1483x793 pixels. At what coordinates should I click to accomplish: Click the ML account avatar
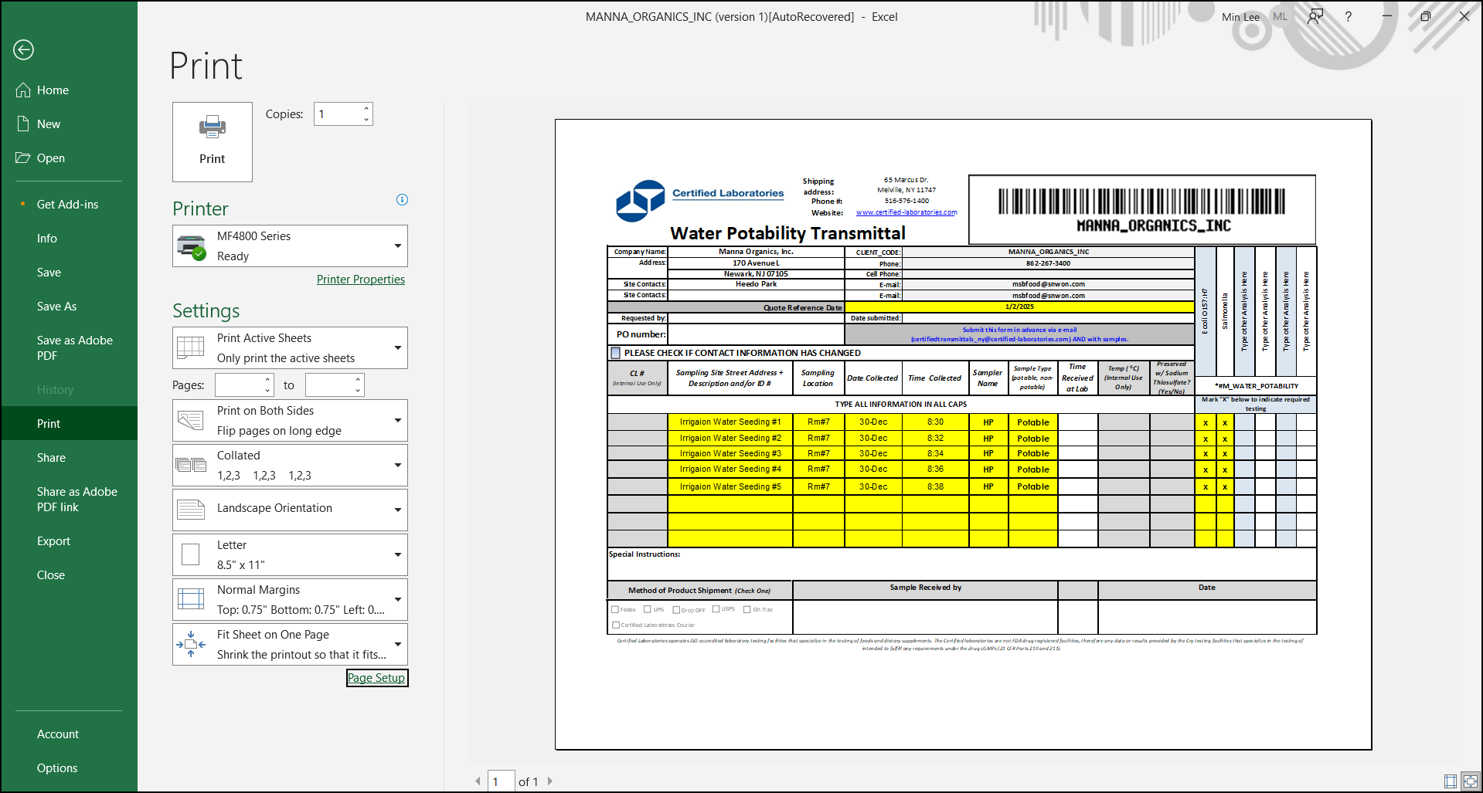click(1281, 17)
